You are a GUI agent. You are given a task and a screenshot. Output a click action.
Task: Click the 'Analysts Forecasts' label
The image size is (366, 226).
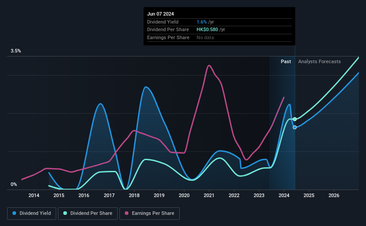coord(319,61)
